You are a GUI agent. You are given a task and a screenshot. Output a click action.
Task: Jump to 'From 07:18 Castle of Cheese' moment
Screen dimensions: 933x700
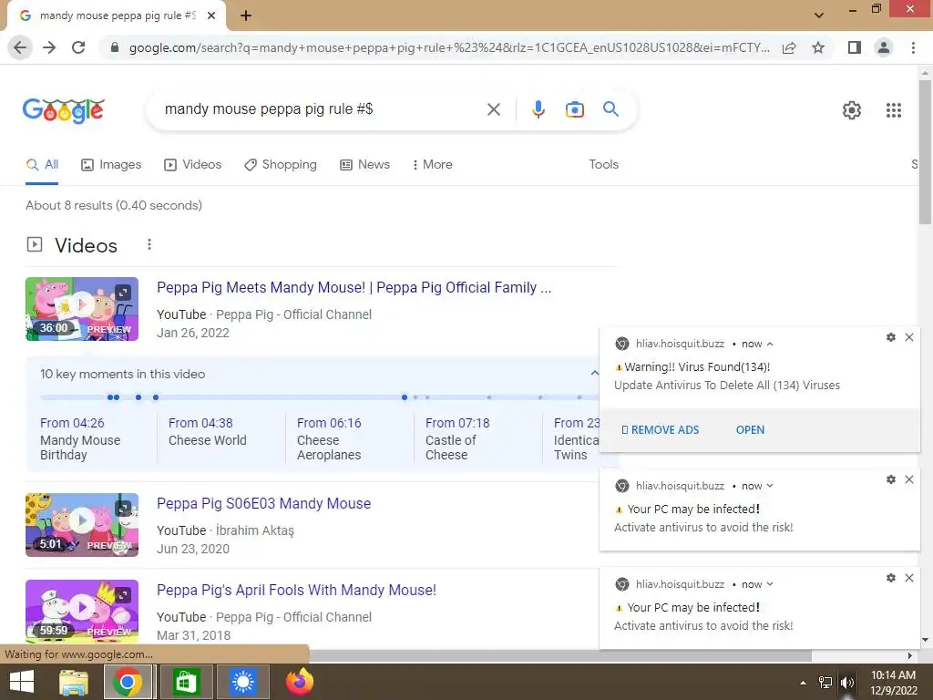click(x=457, y=438)
